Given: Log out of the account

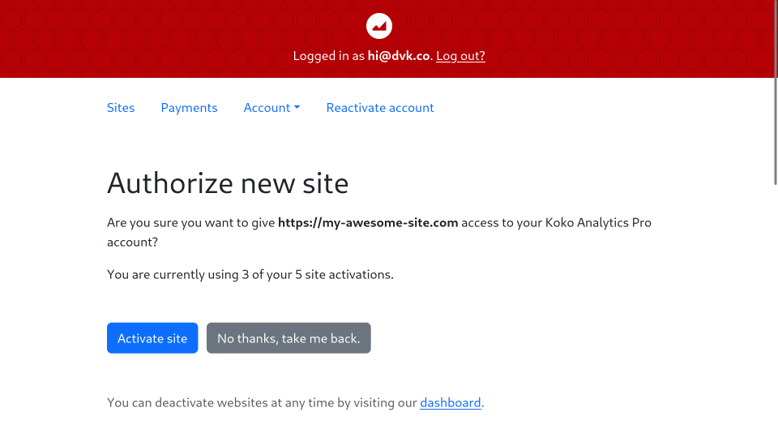Looking at the screenshot, I should (x=460, y=56).
